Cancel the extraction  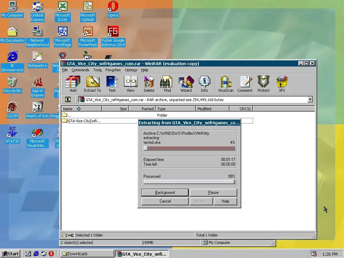point(165,201)
